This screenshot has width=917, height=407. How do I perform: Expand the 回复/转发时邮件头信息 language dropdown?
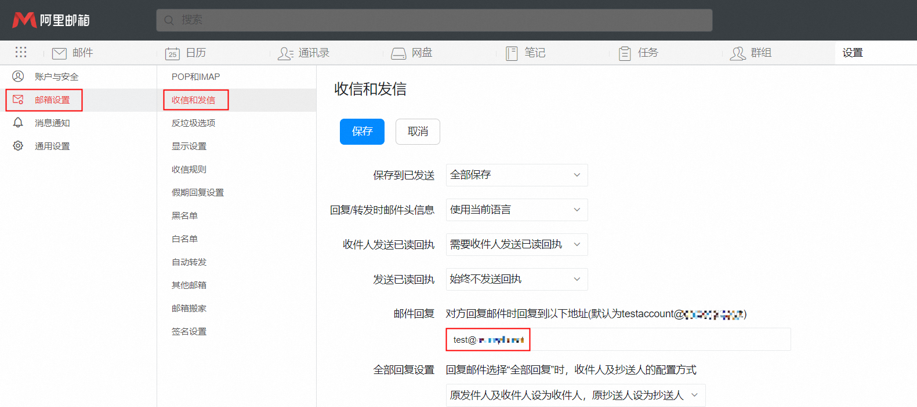[516, 210]
